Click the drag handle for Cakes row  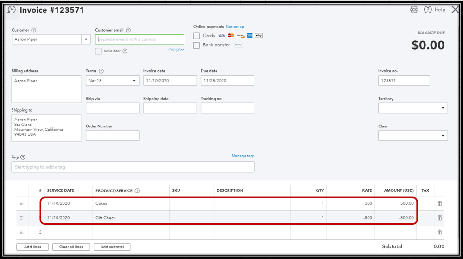[21, 203]
